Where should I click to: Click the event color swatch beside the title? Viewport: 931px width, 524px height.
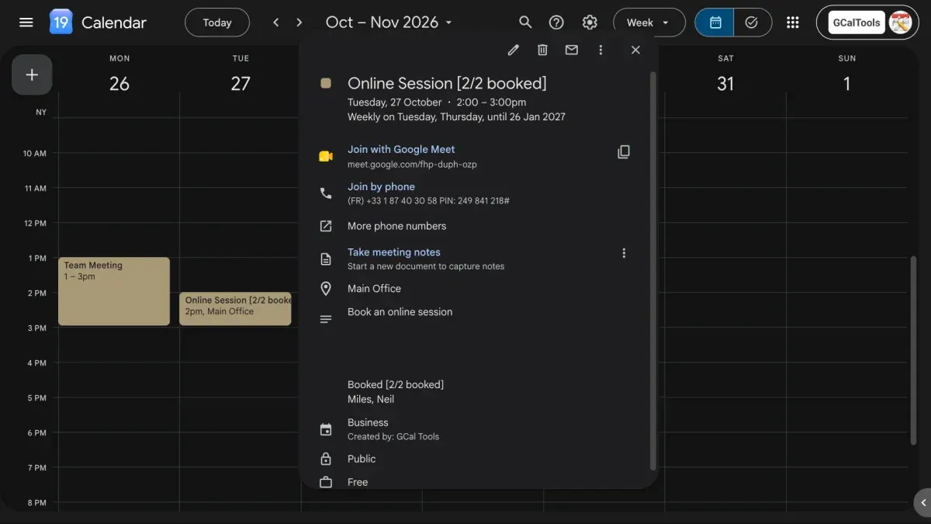tap(326, 83)
